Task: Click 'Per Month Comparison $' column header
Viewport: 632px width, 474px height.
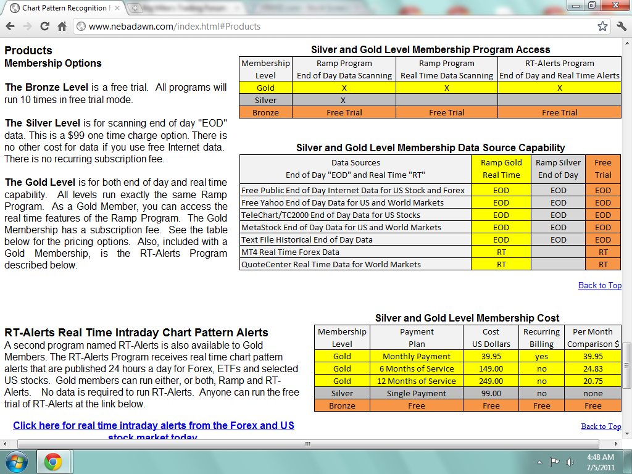Action: point(593,338)
